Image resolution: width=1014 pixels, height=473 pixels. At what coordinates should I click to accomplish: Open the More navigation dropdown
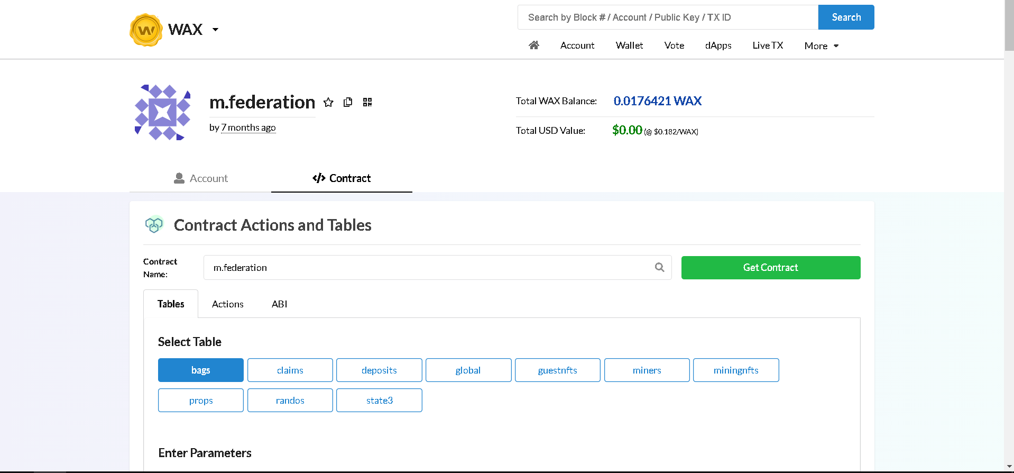pos(821,46)
